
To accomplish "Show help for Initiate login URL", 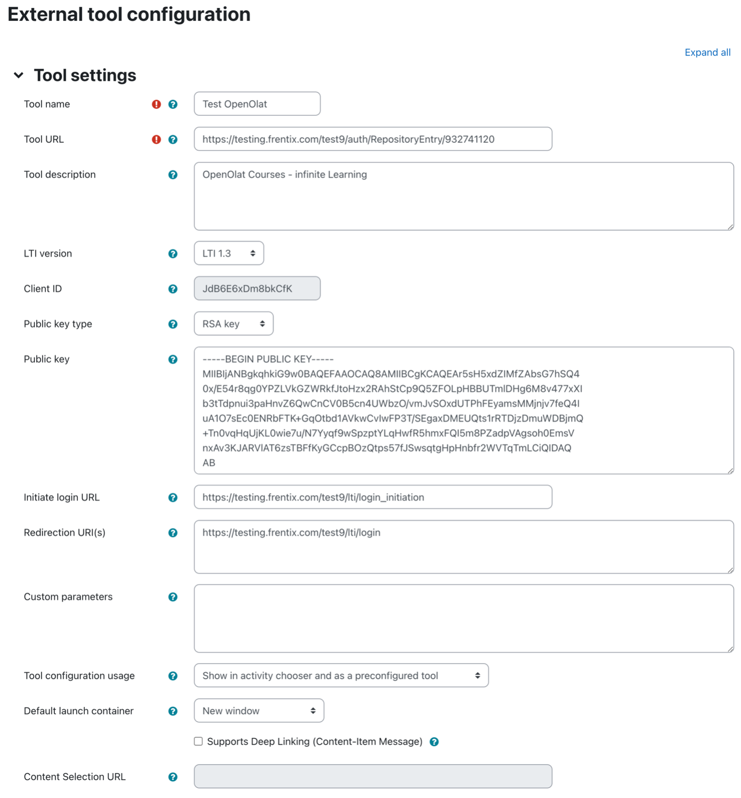I will coord(173,498).
